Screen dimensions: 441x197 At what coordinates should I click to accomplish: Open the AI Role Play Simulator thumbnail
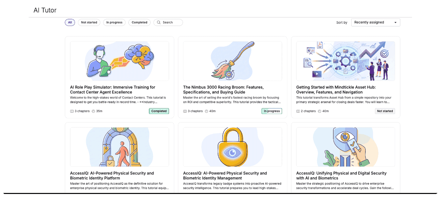pos(120,61)
